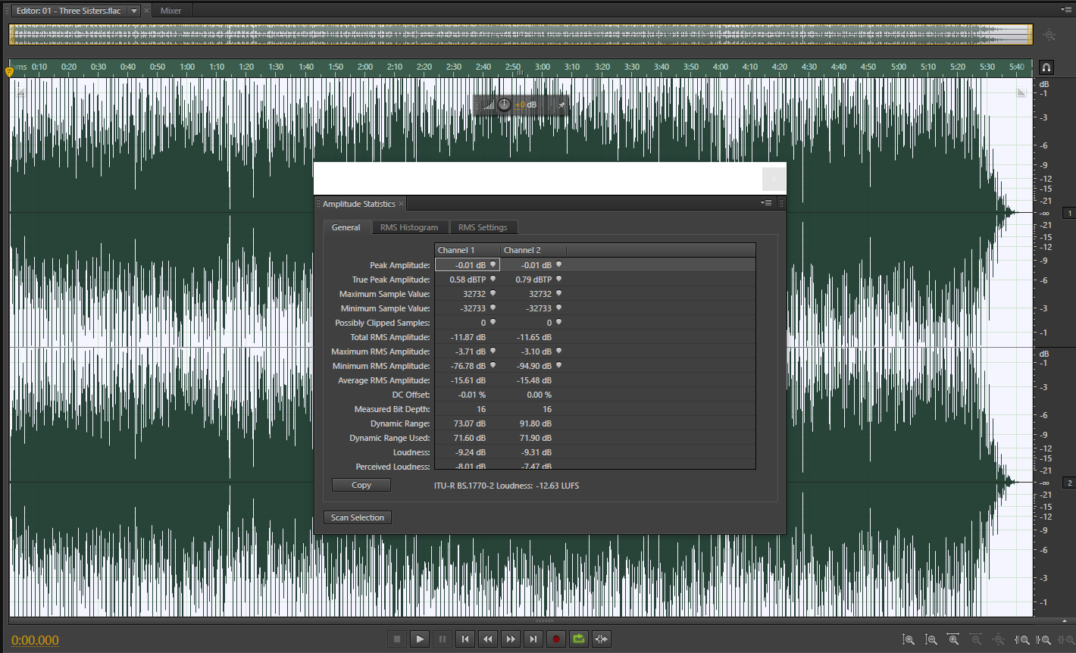Click the fade-in handle at waveform start
This screenshot has width=1076, height=653.
tap(20, 92)
